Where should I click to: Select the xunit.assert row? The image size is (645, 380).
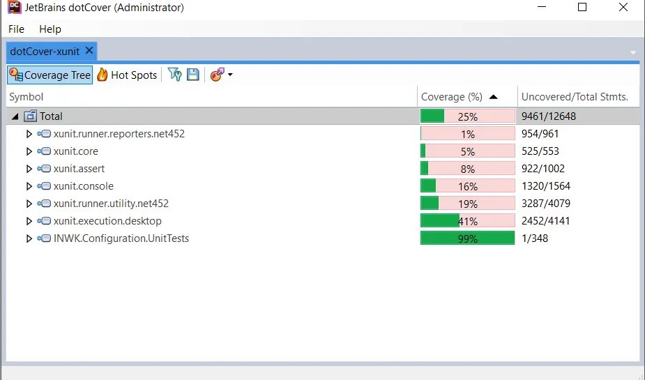coord(323,169)
